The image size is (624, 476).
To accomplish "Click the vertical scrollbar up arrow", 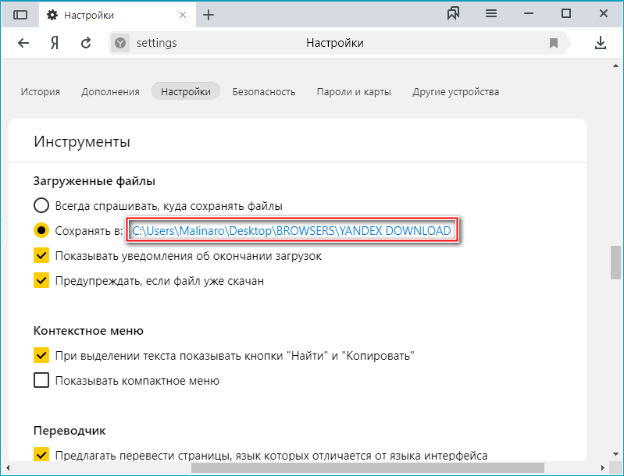I will point(615,66).
